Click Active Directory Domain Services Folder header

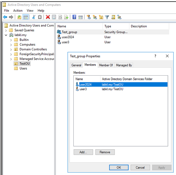tap(134, 79)
